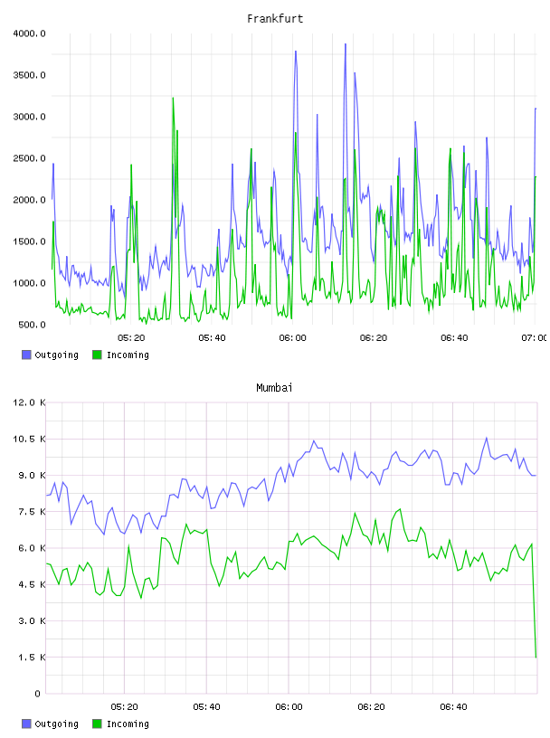Select the Outgoing label in Frankfurt legend
Image resolution: width=550 pixels, height=738 pixels.
56,355
